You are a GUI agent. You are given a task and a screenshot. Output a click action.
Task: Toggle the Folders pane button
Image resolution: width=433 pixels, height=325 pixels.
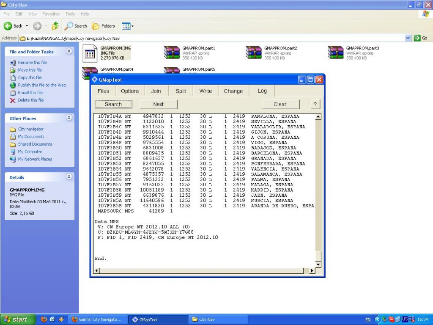(x=103, y=26)
